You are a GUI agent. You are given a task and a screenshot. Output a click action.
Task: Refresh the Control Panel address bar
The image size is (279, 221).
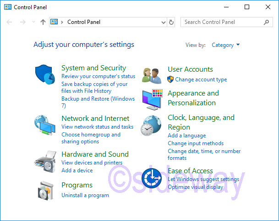172,22
